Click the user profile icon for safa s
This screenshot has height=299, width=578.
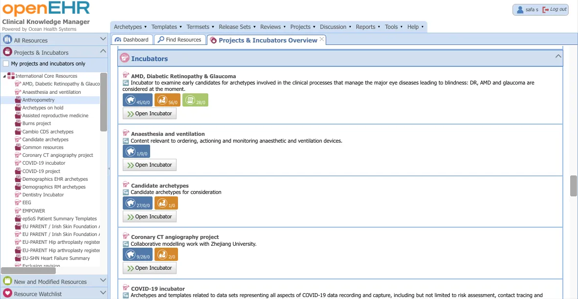pyautogui.click(x=520, y=10)
